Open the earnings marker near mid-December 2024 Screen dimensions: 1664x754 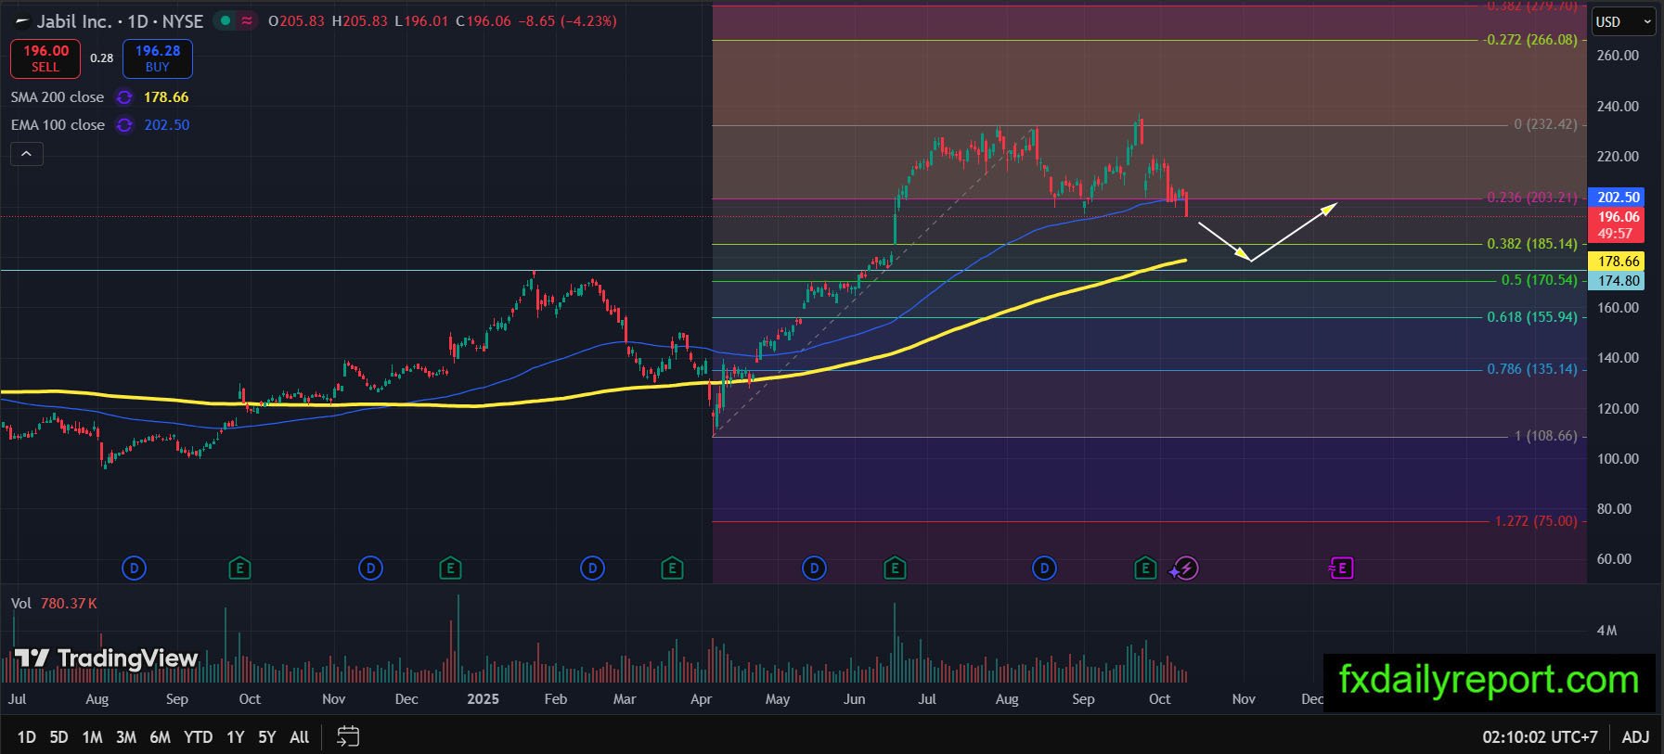tap(450, 568)
